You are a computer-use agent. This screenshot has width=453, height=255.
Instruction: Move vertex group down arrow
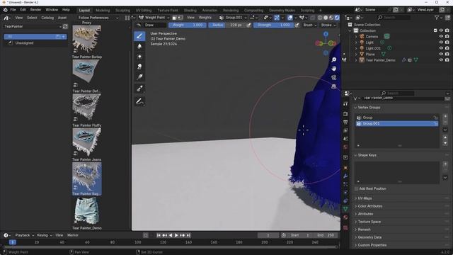coord(445,143)
